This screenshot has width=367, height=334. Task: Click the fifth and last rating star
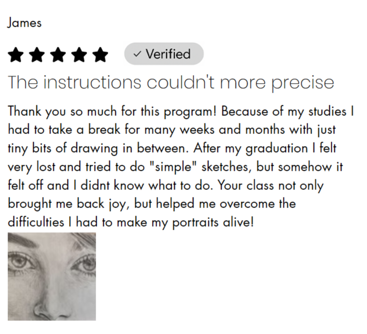point(100,54)
